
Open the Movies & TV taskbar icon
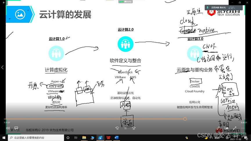pos(100,138)
